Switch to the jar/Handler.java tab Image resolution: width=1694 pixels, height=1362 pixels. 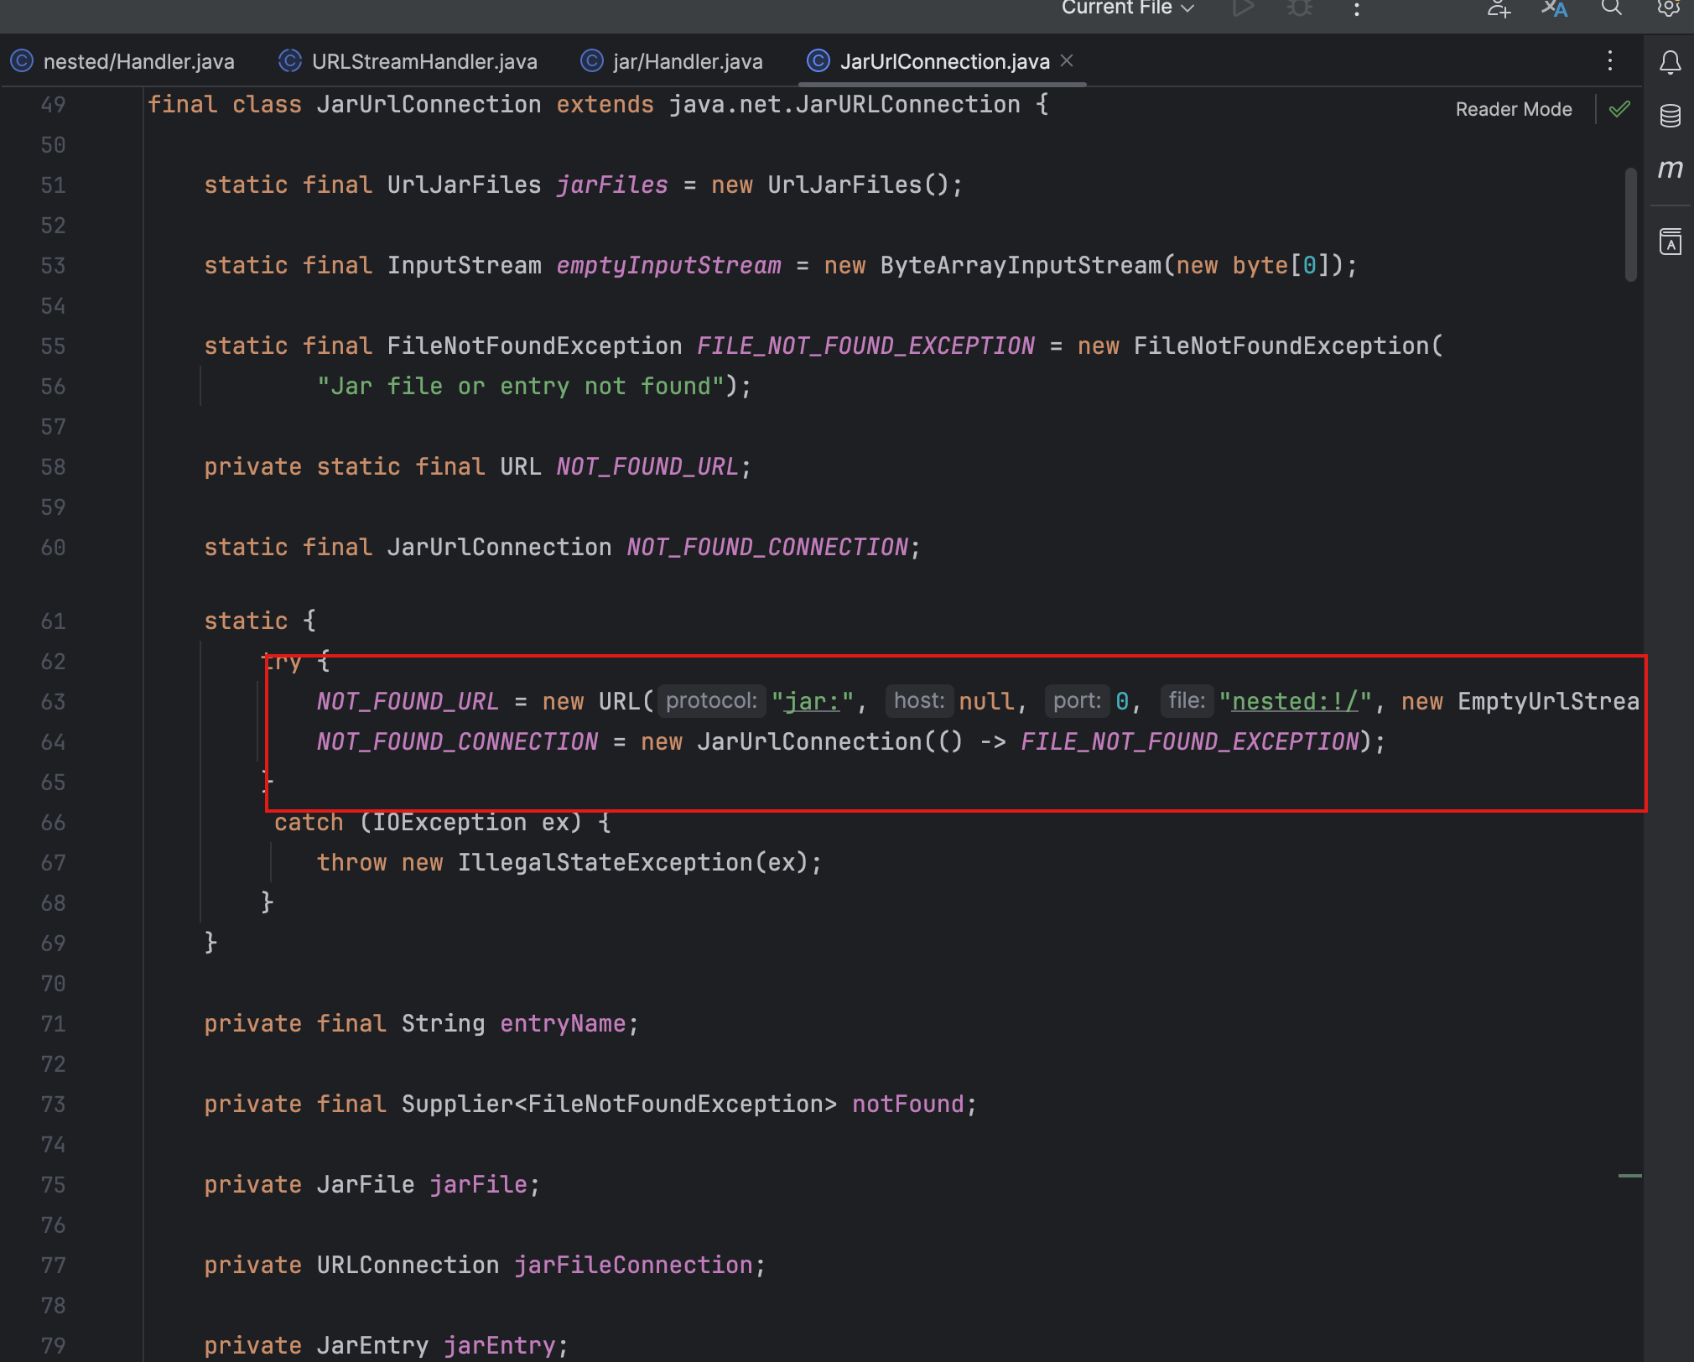[688, 60]
